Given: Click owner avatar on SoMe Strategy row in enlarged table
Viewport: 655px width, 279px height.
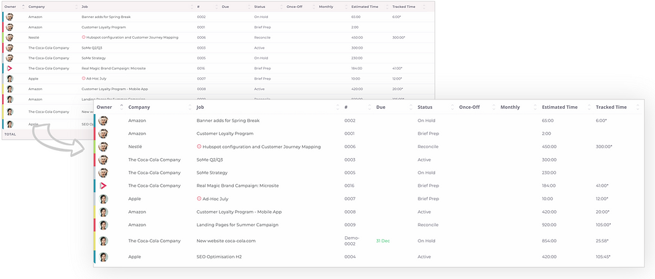Looking at the screenshot, I should tap(104, 173).
